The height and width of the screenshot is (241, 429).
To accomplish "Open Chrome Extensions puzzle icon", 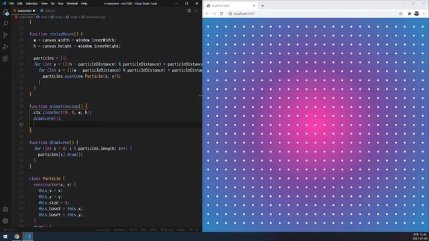I will 410,13.
